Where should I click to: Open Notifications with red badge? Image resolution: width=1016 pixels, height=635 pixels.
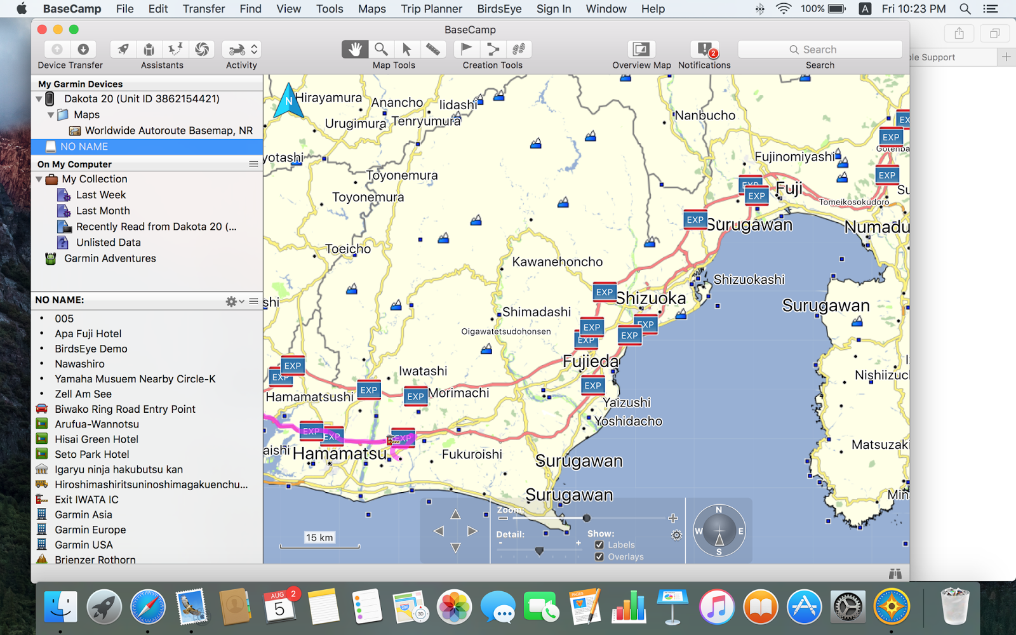click(x=705, y=49)
